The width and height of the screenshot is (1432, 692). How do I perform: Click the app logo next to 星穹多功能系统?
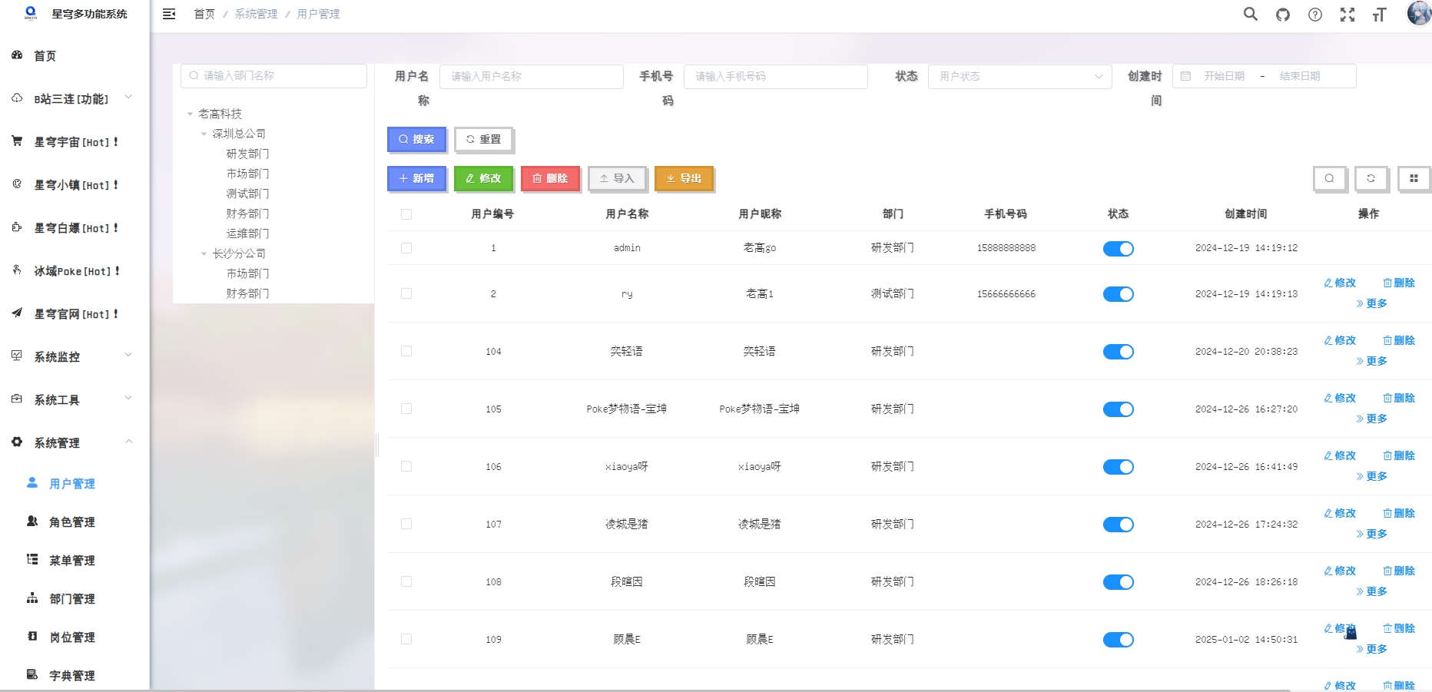[x=31, y=13]
